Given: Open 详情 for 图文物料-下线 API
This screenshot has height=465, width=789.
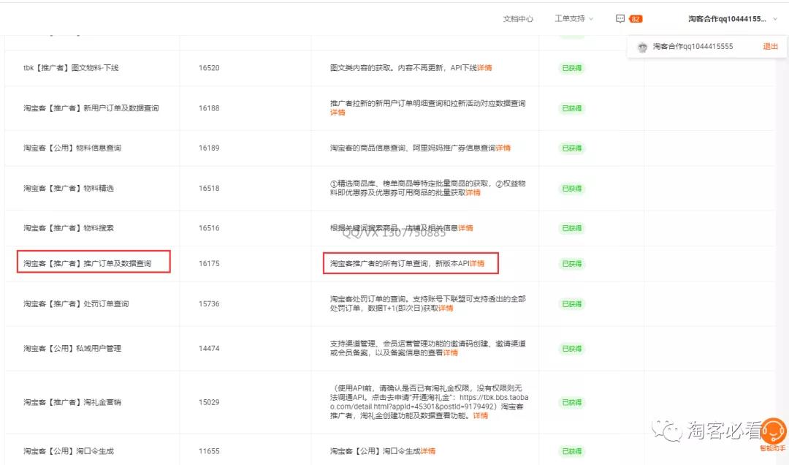Looking at the screenshot, I should [484, 67].
